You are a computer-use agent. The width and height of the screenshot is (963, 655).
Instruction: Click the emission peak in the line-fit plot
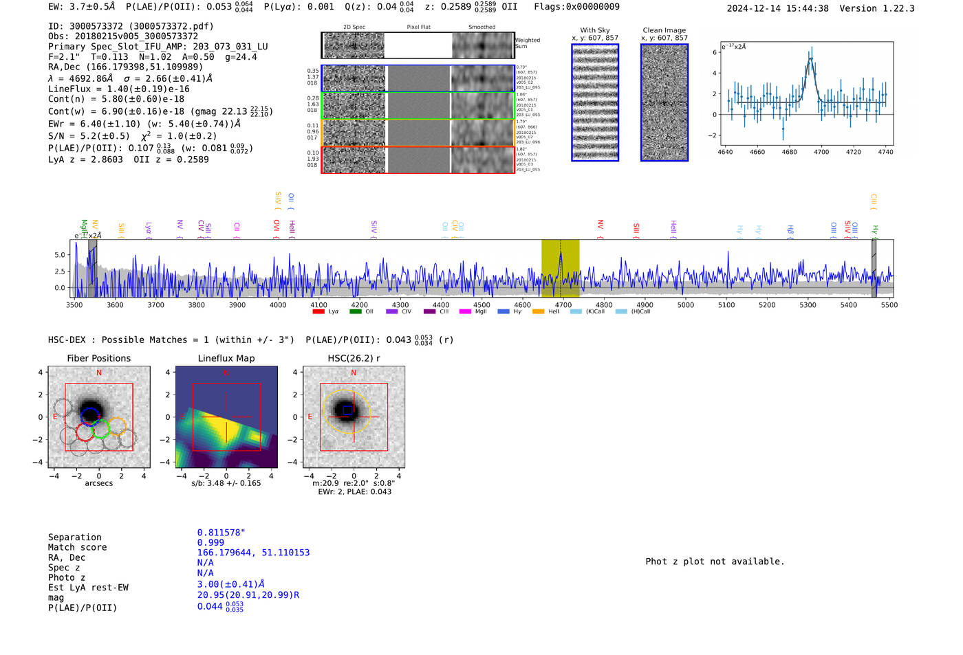click(811, 59)
